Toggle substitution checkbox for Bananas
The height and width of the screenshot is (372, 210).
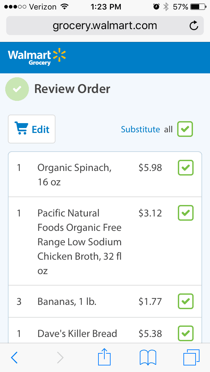186,301
